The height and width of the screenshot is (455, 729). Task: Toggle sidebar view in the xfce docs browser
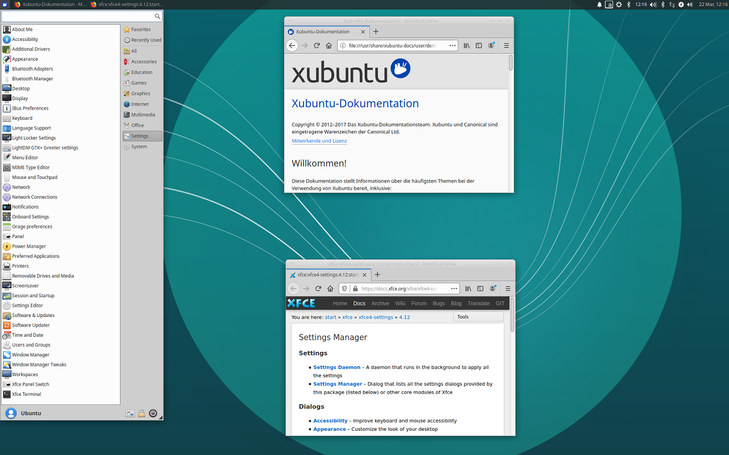pos(480,289)
